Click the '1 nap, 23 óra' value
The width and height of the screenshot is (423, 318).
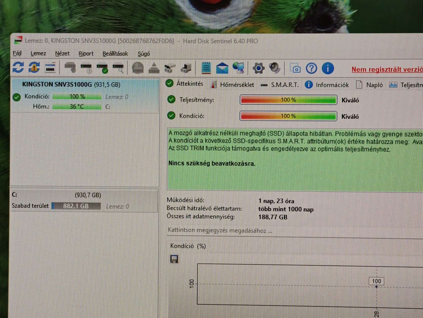tap(276, 201)
